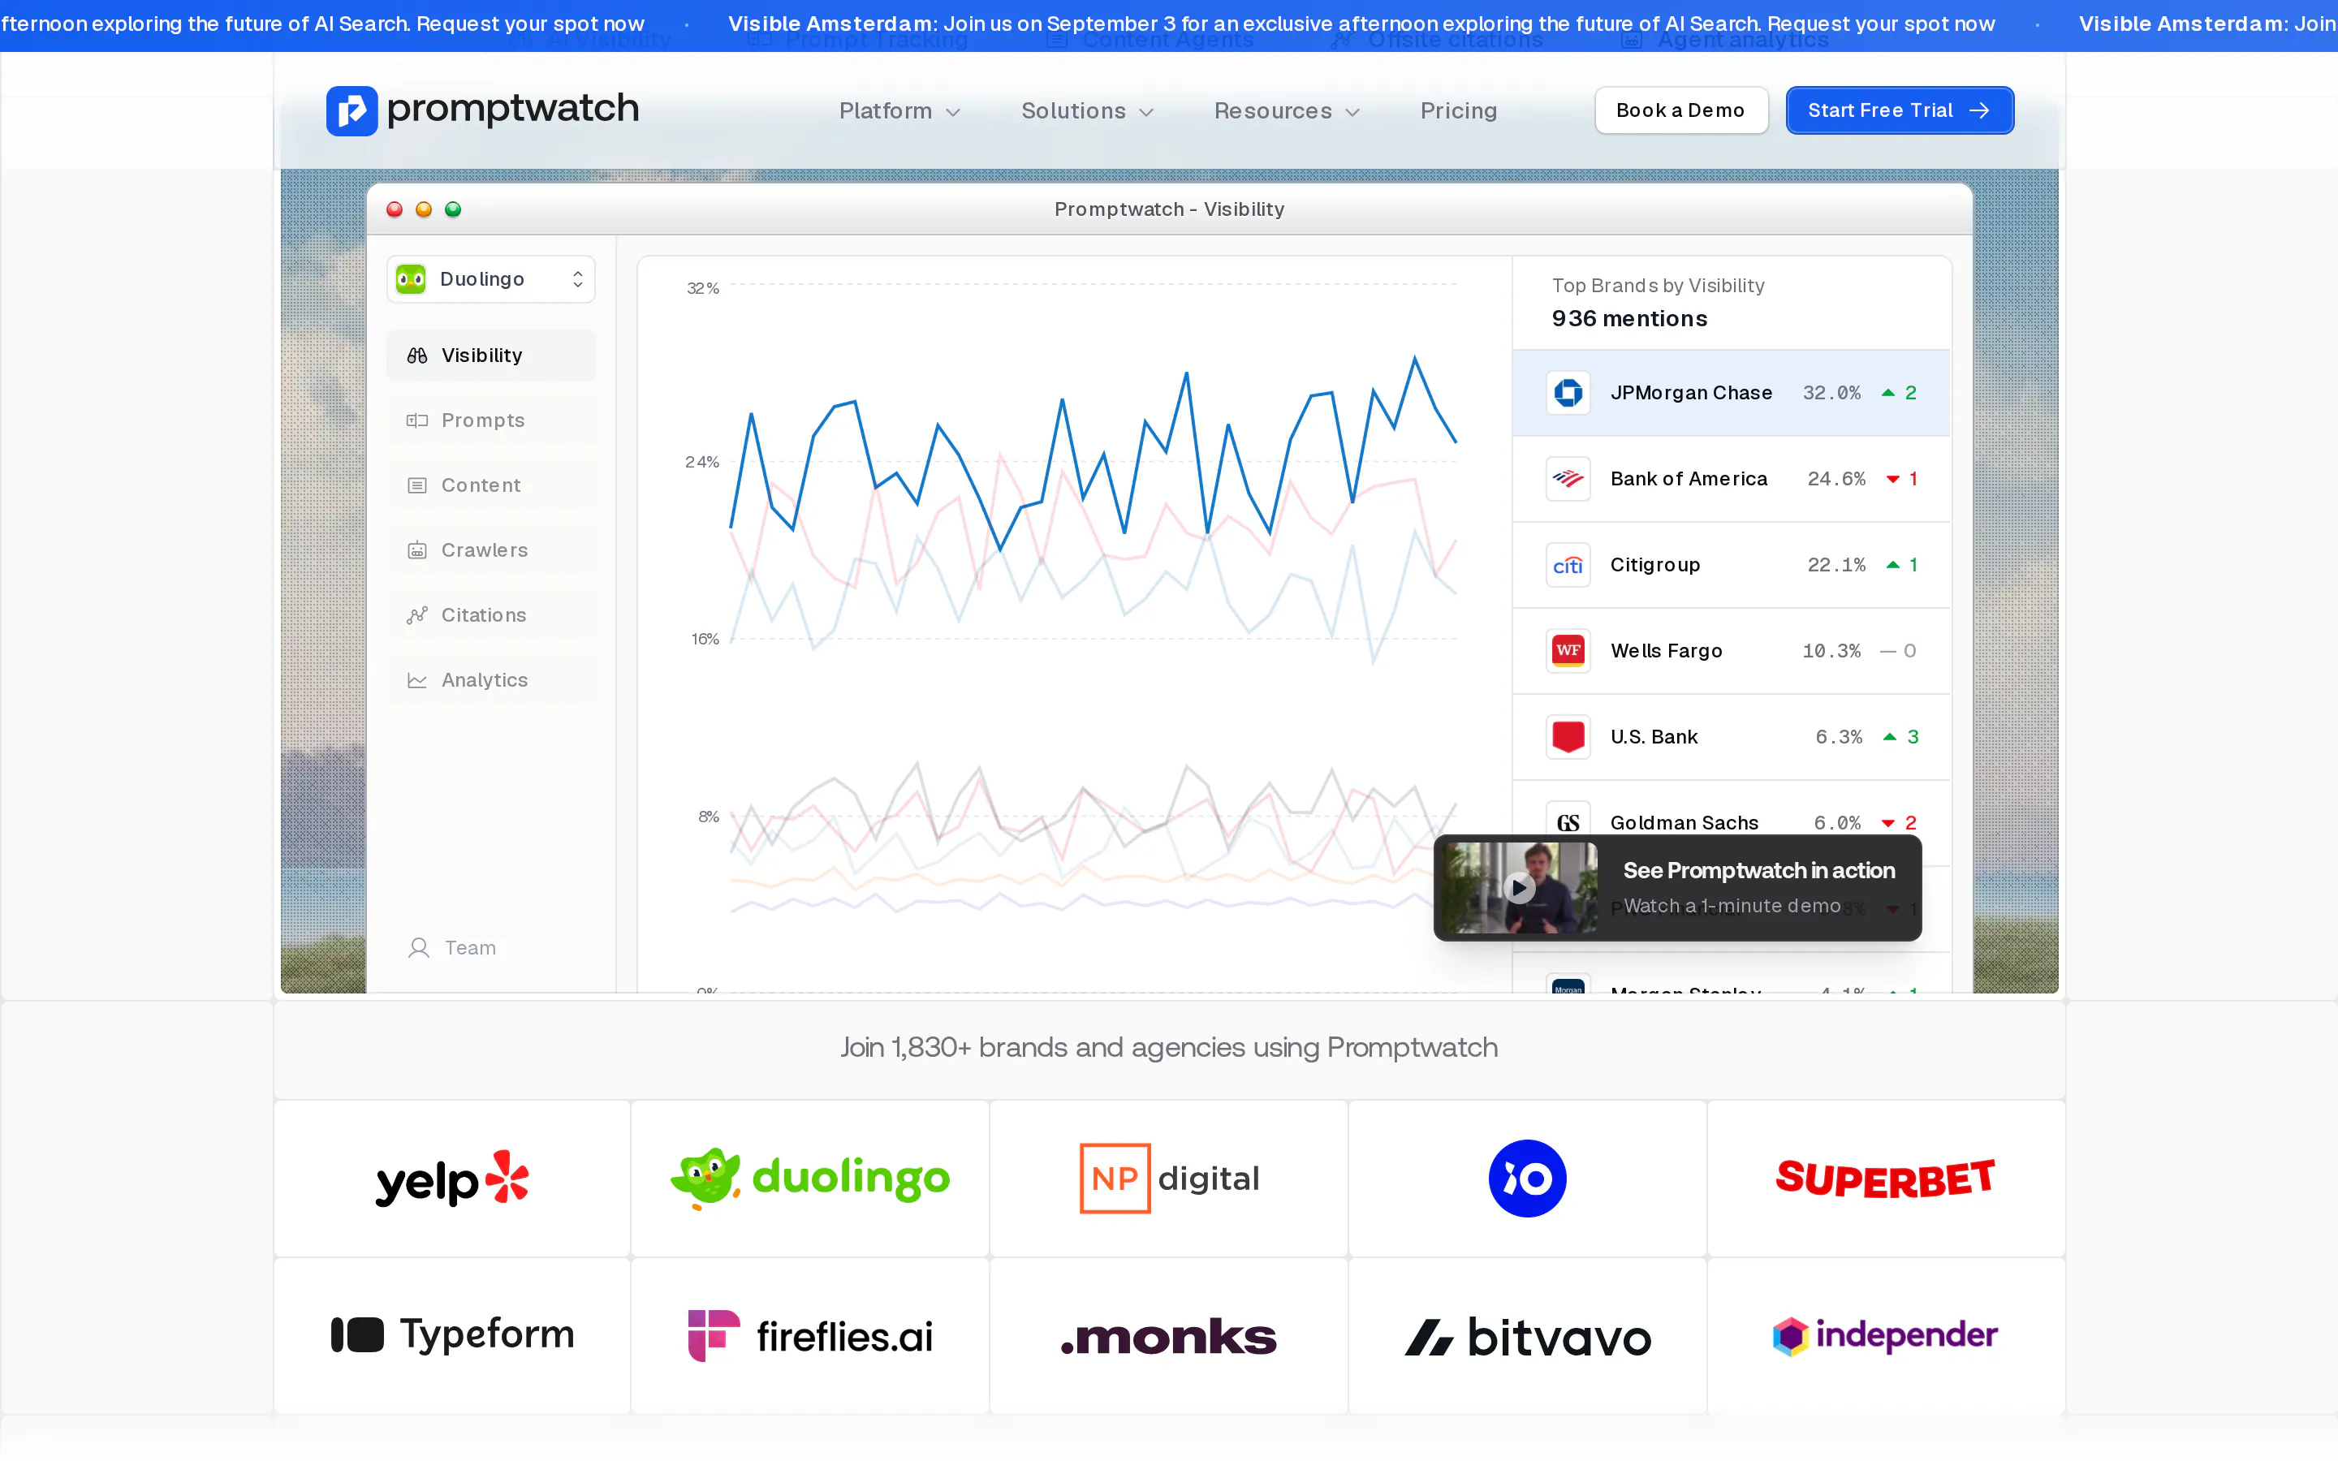This screenshot has width=2338, height=1461.
Task: Click the NP digital logo
Action: coord(1169,1179)
